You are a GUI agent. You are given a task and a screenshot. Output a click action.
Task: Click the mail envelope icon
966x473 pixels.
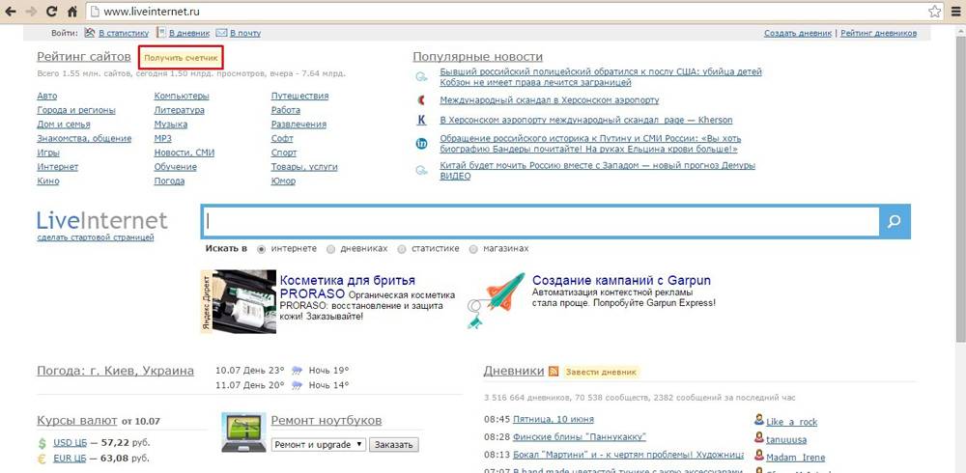[221, 33]
